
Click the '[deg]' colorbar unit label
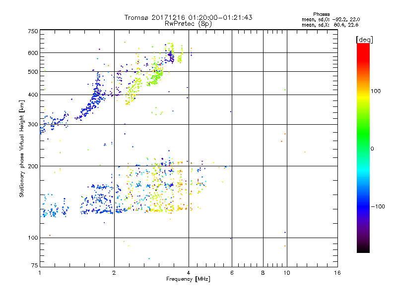point(364,40)
